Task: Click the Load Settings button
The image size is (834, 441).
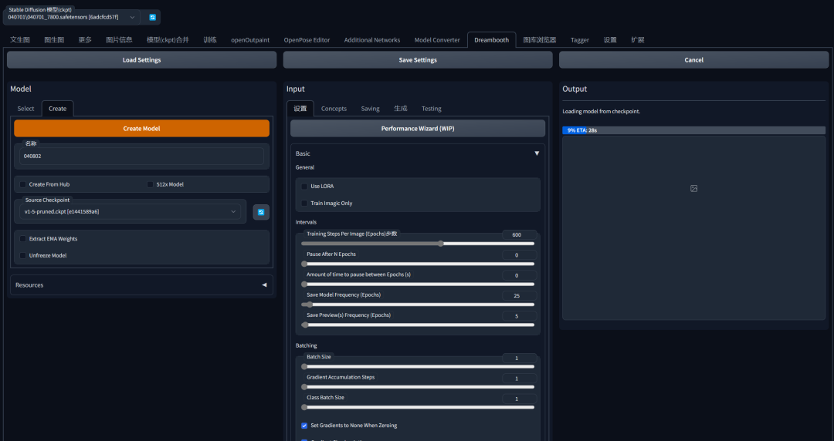Action: [x=141, y=60]
